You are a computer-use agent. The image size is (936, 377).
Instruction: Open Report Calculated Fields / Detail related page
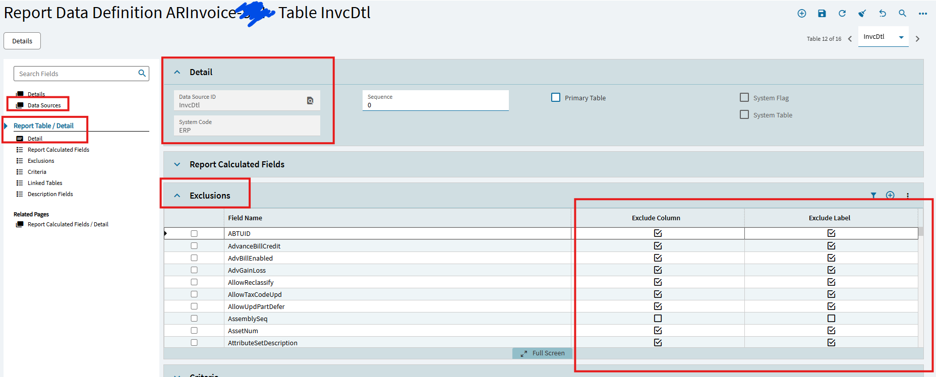pos(68,224)
